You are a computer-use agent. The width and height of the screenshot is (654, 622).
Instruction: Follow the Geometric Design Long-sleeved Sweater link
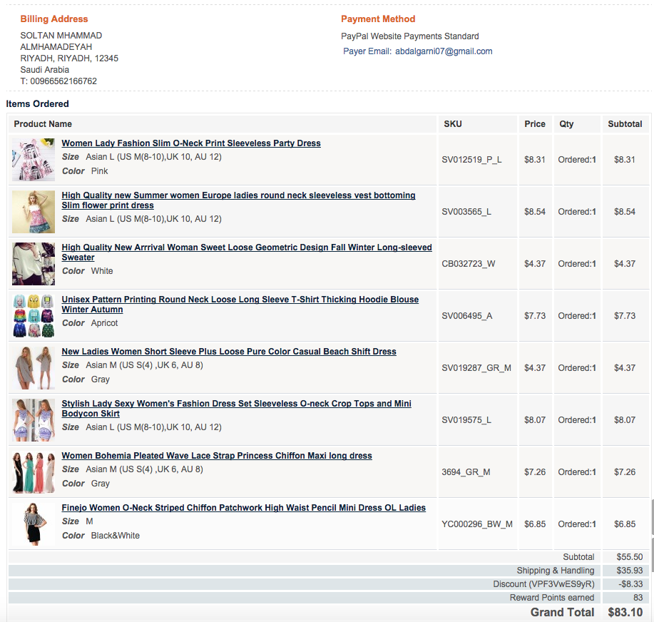(246, 248)
